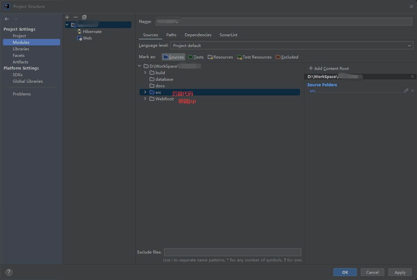417x280 pixels.
Task: Expand the WebRoot folder
Action: 145,99
